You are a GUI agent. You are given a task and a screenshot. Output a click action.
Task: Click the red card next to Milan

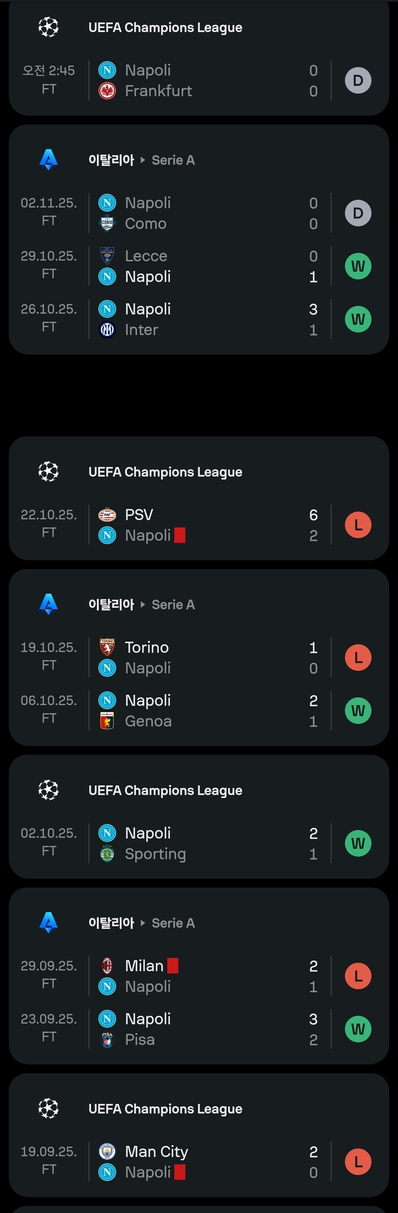pyautogui.click(x=173, y=966)
